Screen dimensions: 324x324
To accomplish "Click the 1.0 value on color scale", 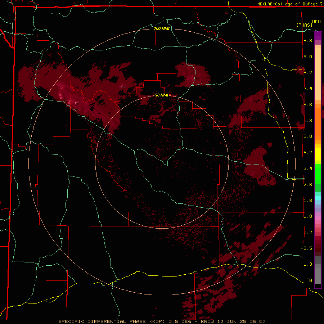I will click(308, 216).
